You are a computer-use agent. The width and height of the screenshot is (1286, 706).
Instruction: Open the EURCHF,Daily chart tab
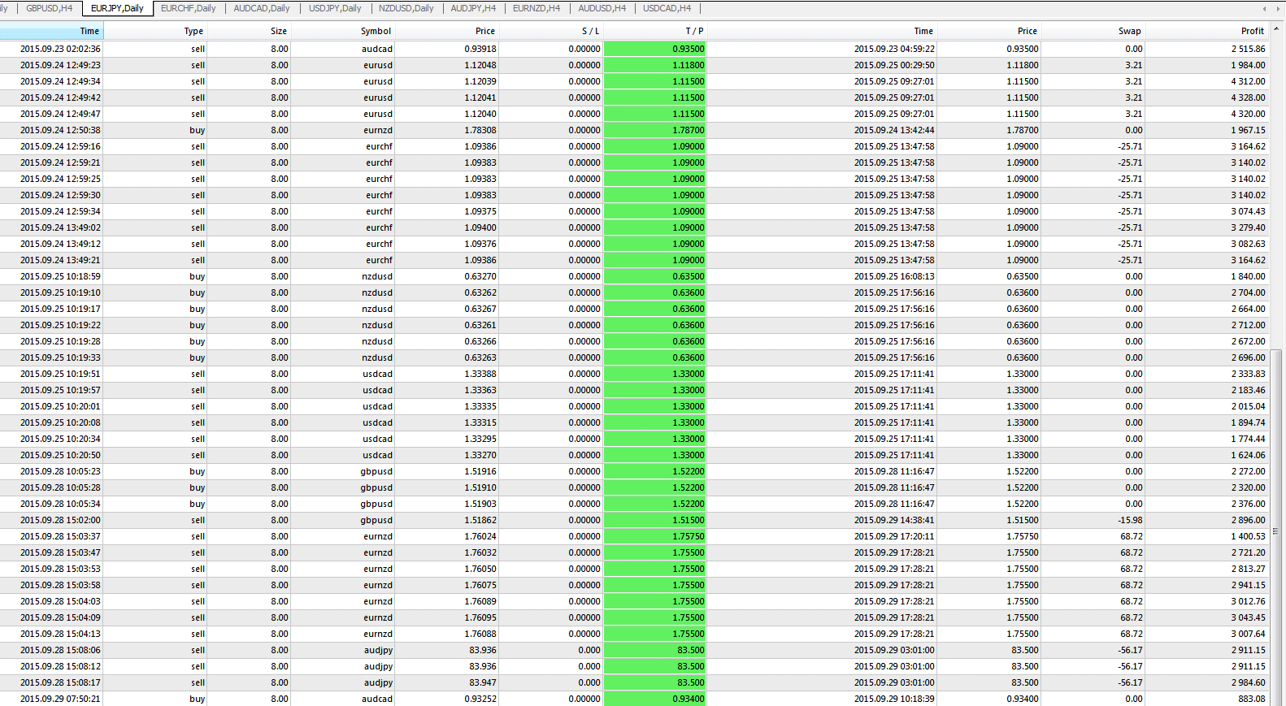click(x=188, y=8)
